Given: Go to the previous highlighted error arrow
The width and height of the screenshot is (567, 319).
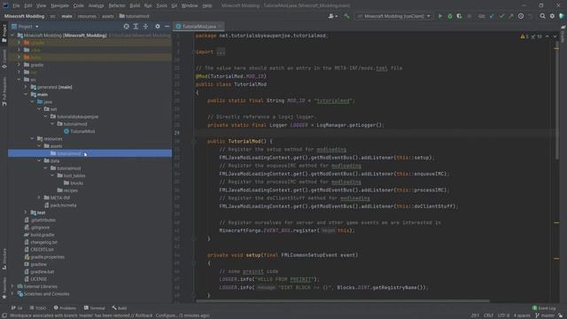Looking at the screenshot, I should click(x=548, y=36).
